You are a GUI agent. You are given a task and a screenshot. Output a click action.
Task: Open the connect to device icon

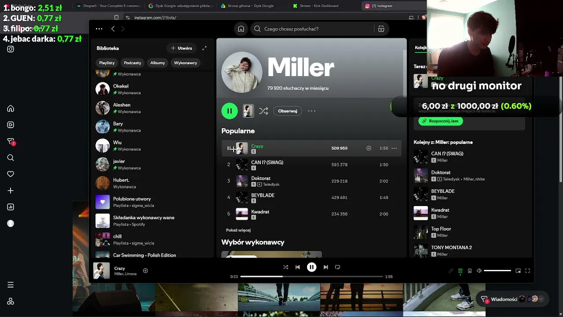pos(469,271)
